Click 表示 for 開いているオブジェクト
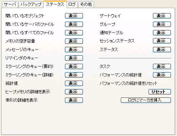Viewport: 177px width, 136px height. [74, 16]
